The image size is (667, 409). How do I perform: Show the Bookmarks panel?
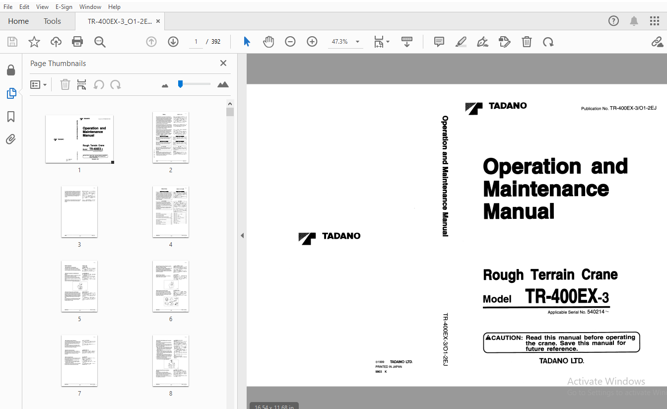click(11, 117)
